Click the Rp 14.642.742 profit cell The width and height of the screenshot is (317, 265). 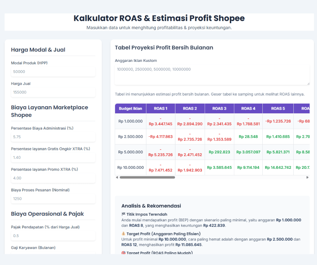278,167
